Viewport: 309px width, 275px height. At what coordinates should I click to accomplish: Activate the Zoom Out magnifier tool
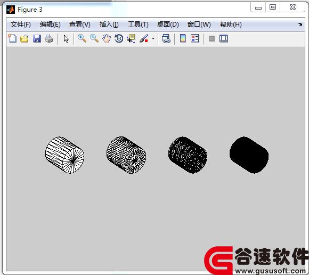(94, 38)
